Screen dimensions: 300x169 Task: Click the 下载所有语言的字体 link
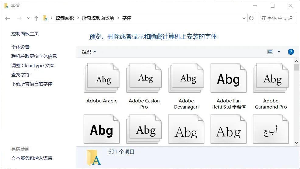tap(32, 84)
